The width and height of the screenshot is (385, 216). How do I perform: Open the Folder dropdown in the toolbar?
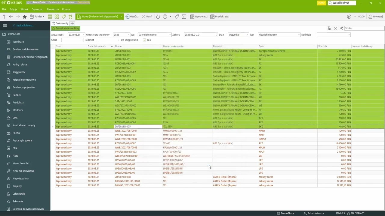click(x=37, y=16)
